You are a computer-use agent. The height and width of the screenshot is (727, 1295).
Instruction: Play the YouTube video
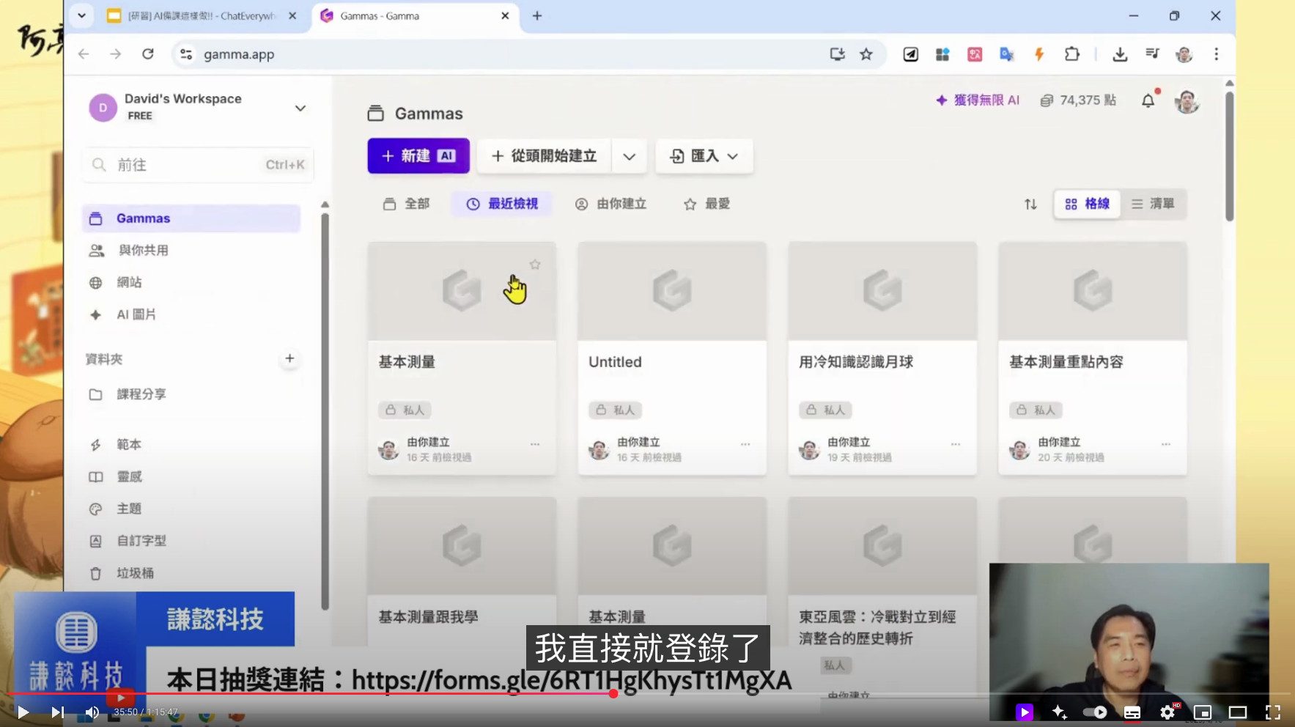tap(23, 712)
